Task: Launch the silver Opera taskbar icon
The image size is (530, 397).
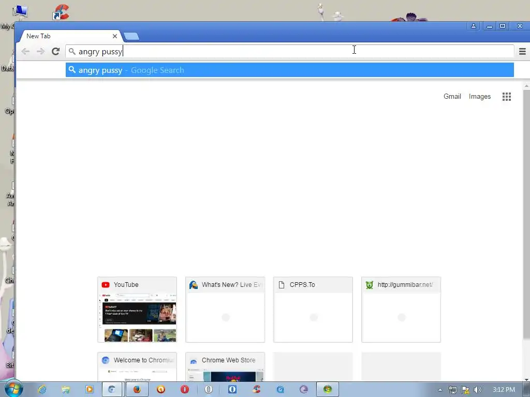Action: [209, 390]
